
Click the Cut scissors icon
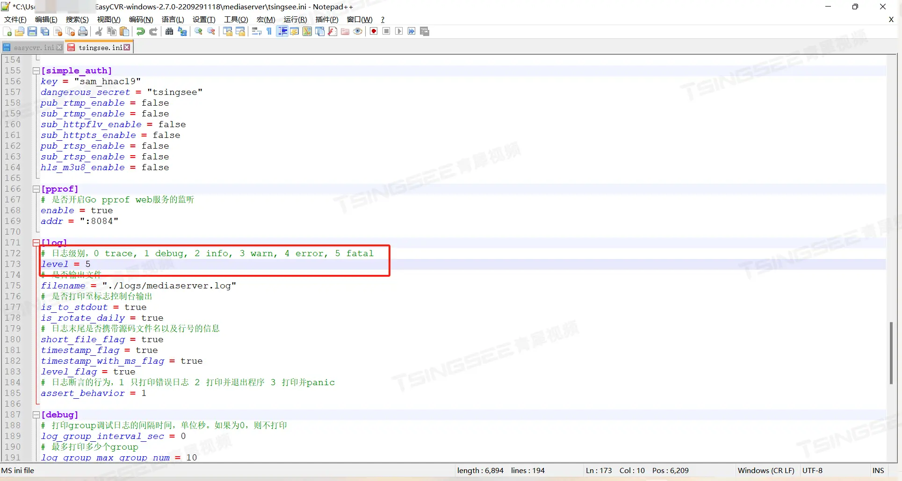[99, 31]
